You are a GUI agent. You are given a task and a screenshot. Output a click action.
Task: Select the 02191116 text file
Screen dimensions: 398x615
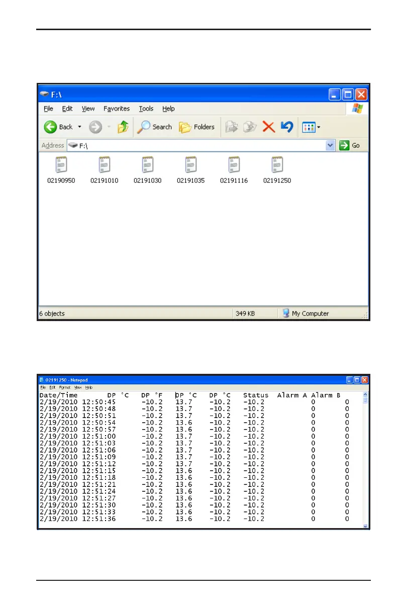click(x=234, y=170)
